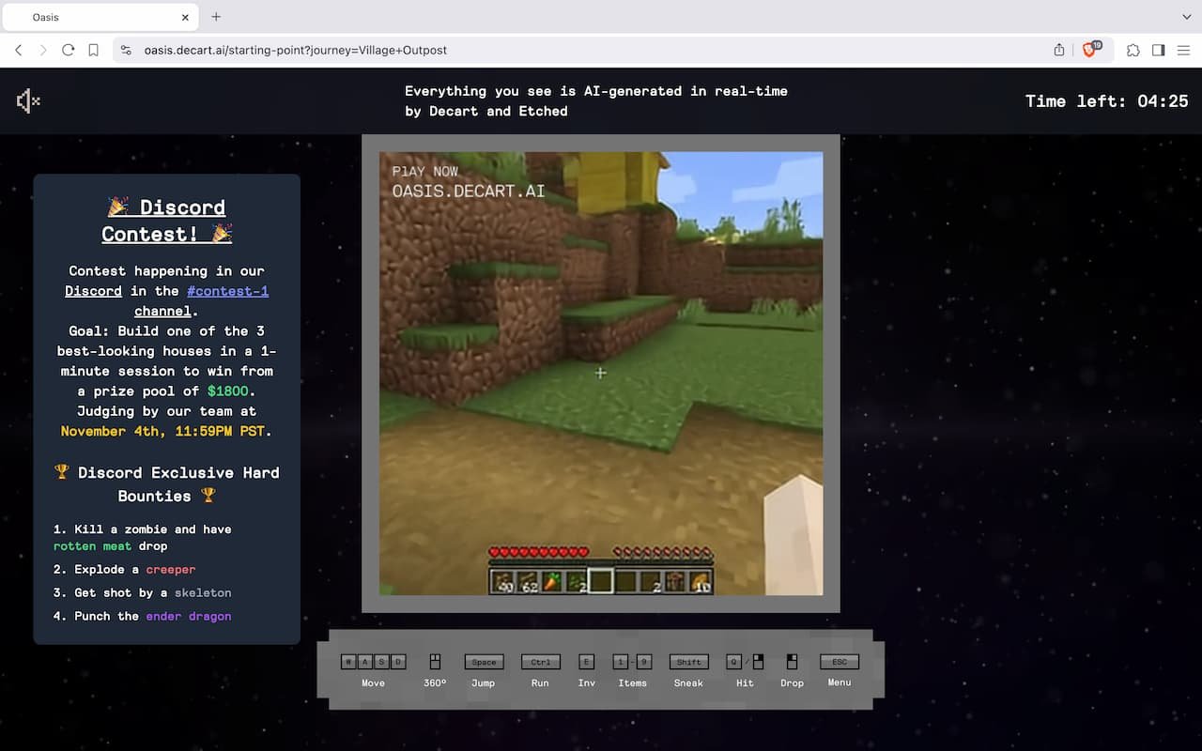
Task: Click inside the address bar
Action: [376, 50]
